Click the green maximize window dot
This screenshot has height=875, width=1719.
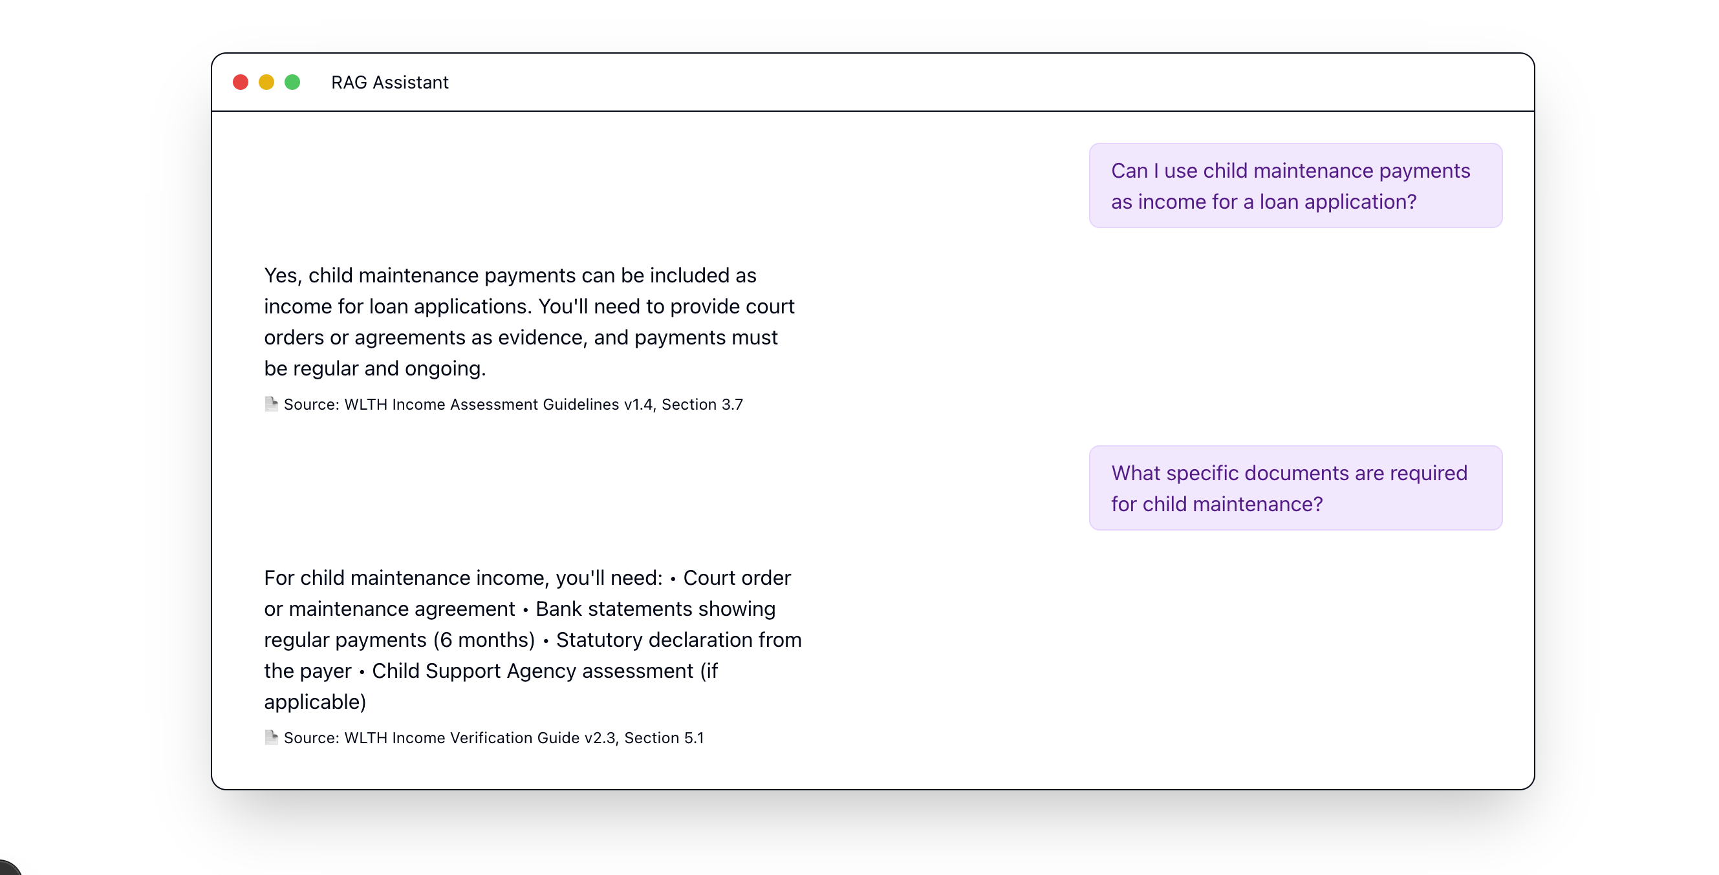(292, 82)
